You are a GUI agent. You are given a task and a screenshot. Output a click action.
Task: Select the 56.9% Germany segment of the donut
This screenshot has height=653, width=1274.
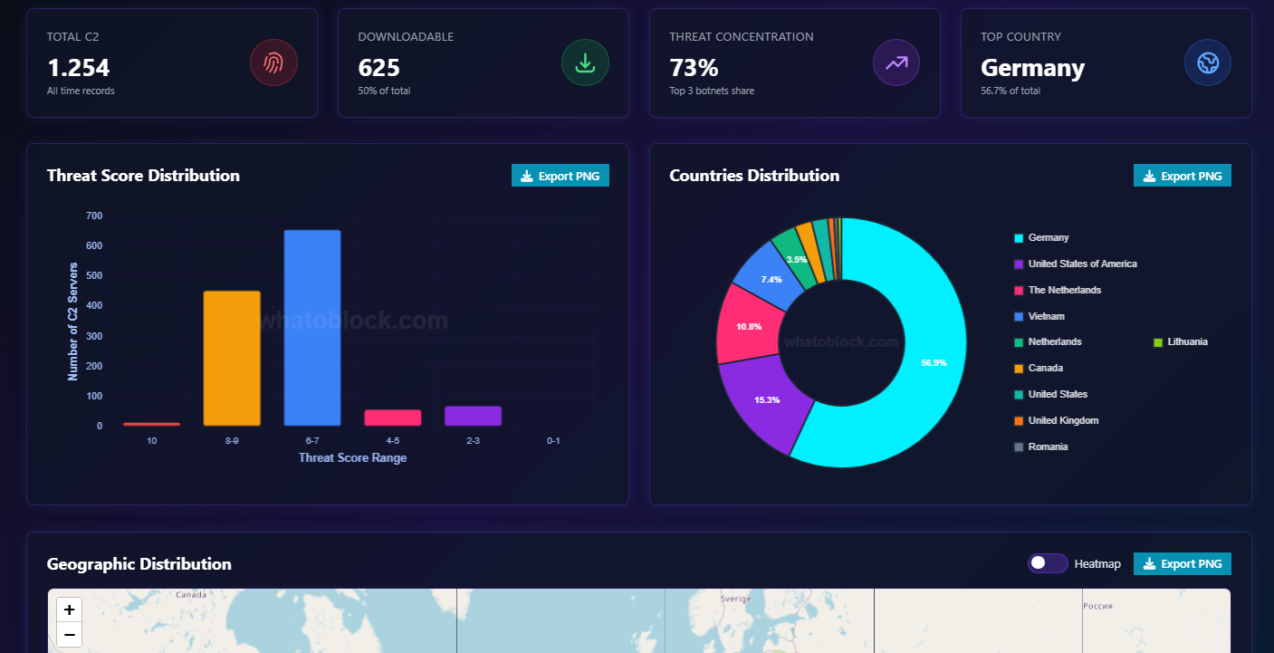(x=933, y=361)
